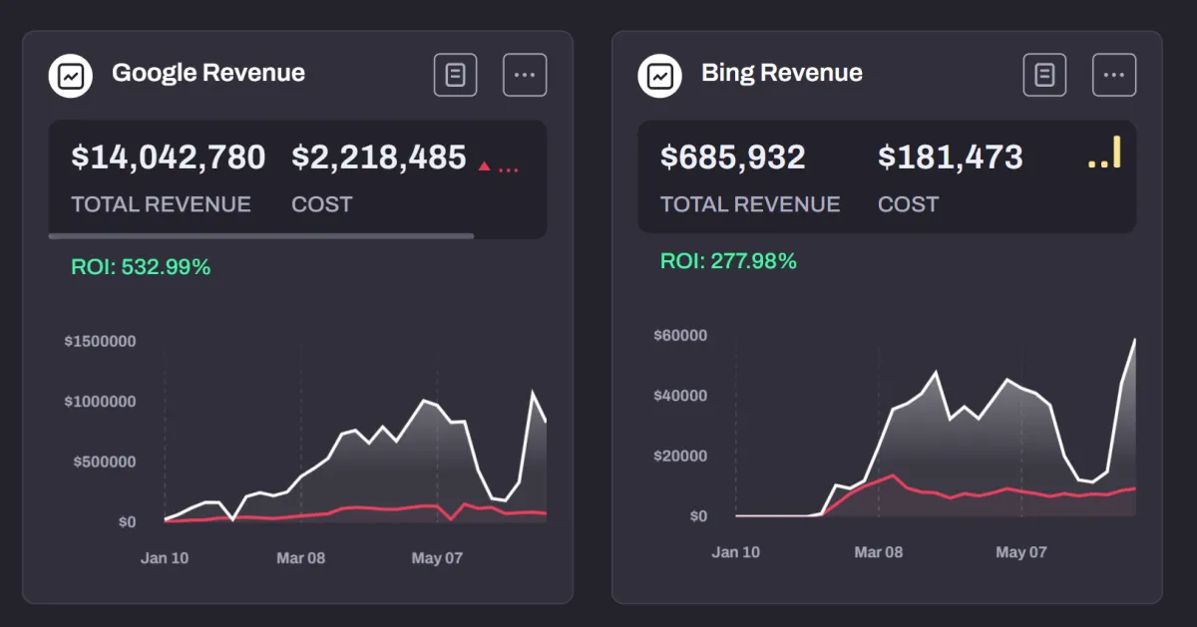Click the COST label in Google card
Image resolution: width=1197 pixels, height=627 pixels.
pos(322,204)
